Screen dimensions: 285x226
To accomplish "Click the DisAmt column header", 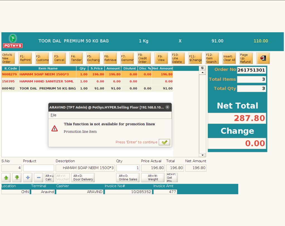I will click(130, 68).
